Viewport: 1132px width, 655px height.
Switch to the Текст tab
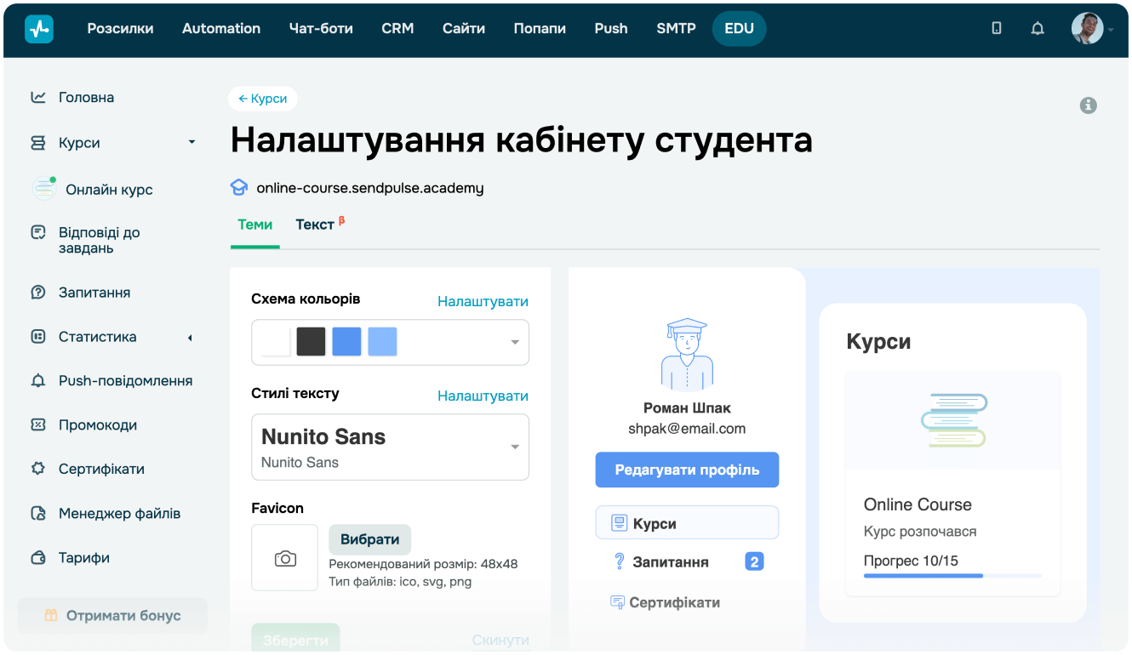point(315,225)
